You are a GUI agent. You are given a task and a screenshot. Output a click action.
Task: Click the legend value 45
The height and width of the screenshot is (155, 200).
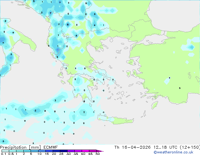(x=90, y=154)
